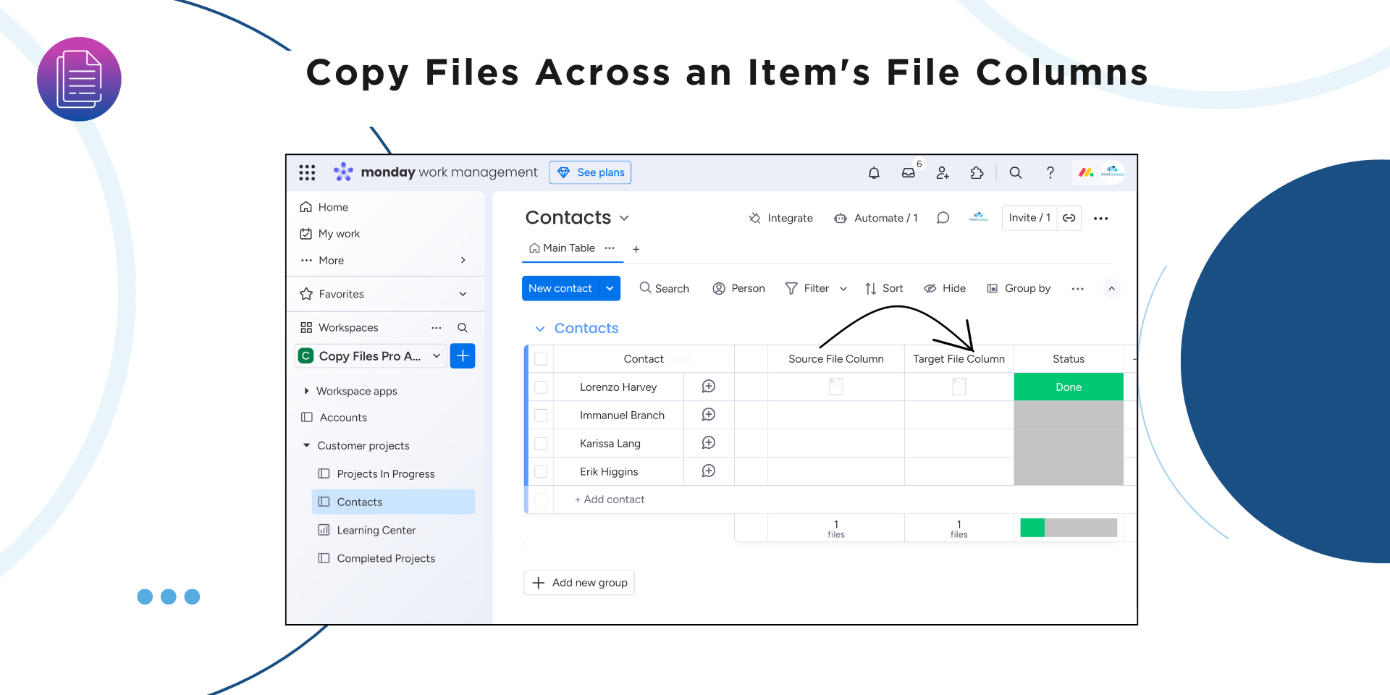Open the Contacts board title dropdown
Image resolution: width=1390 pixels, height=695 pixels.
click(x=624, y=218)
